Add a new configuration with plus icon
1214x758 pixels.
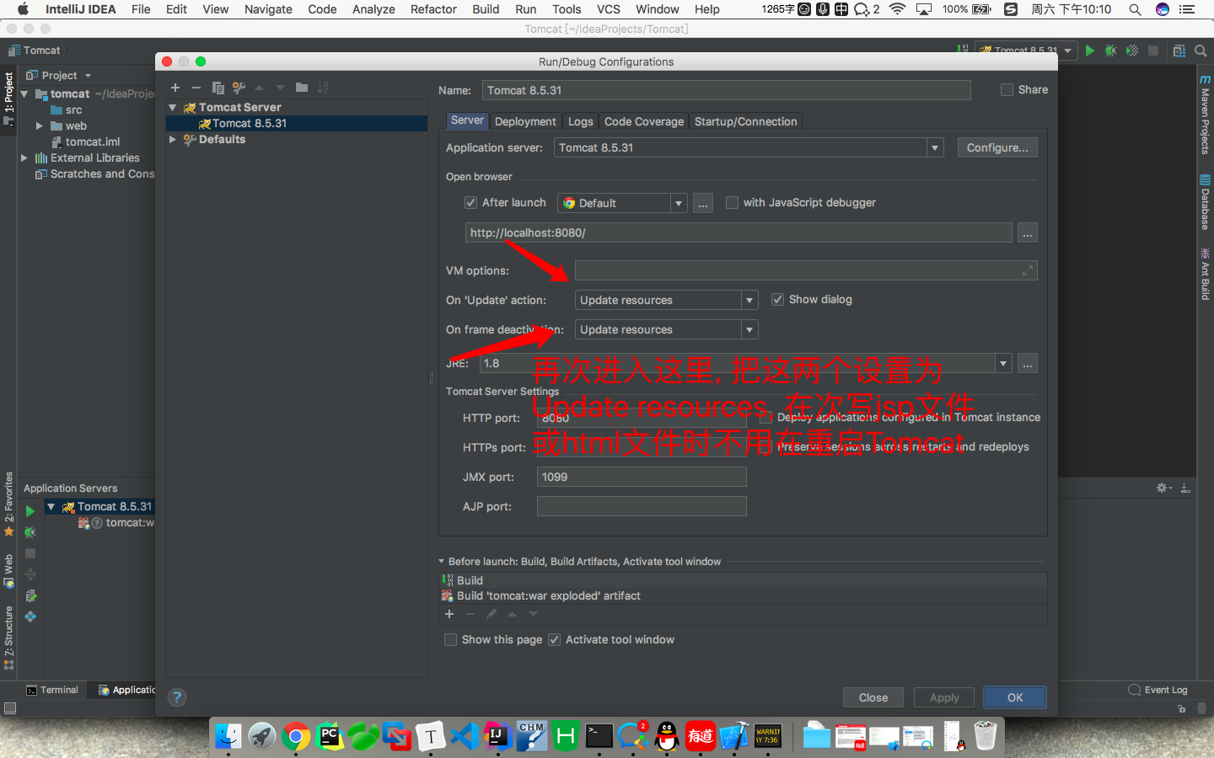[175, 88]
